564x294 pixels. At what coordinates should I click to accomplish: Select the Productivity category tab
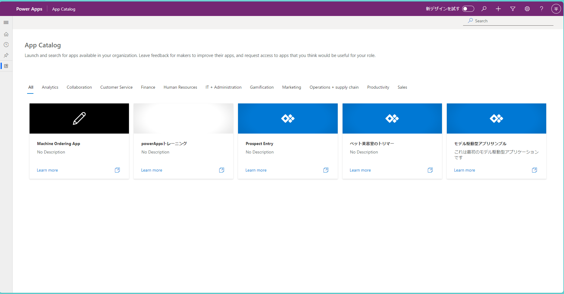click(x=378, y=87)
